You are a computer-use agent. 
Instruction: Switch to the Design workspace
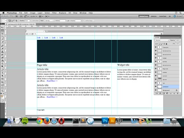pos(154,16)
